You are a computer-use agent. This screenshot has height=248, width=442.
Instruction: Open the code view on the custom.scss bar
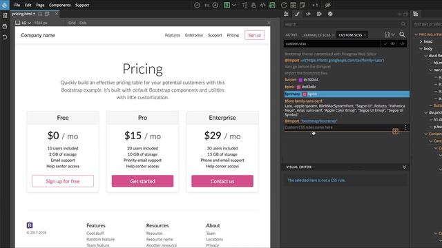coord(402,43)
